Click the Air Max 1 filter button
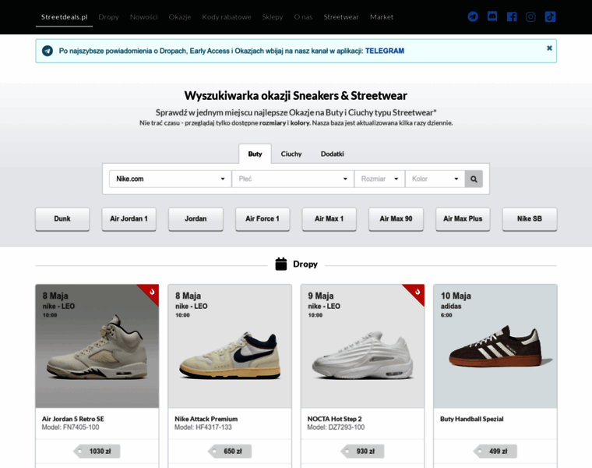The width and height of the screenshot is (592, 468). pyautogui.click(x=329, y=219)
